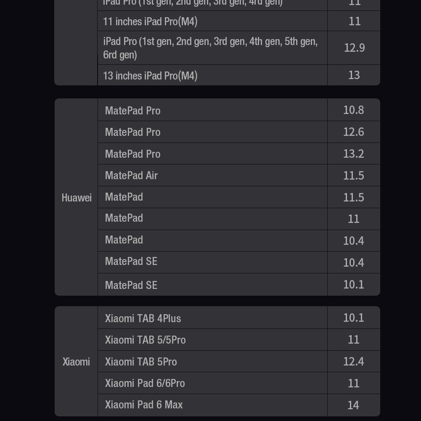The height and width of the screenshot is (421, 421).
Task: Select the Xiaomi TAB 4Plus model cell
Action: click(x=143, y=318)
